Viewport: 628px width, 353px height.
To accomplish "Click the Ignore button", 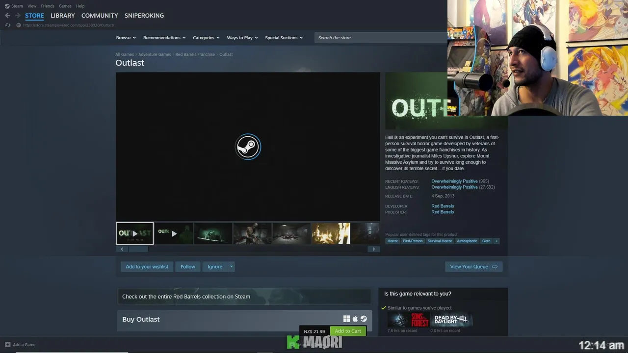I will pyautogui.click(x=215, y=267).
